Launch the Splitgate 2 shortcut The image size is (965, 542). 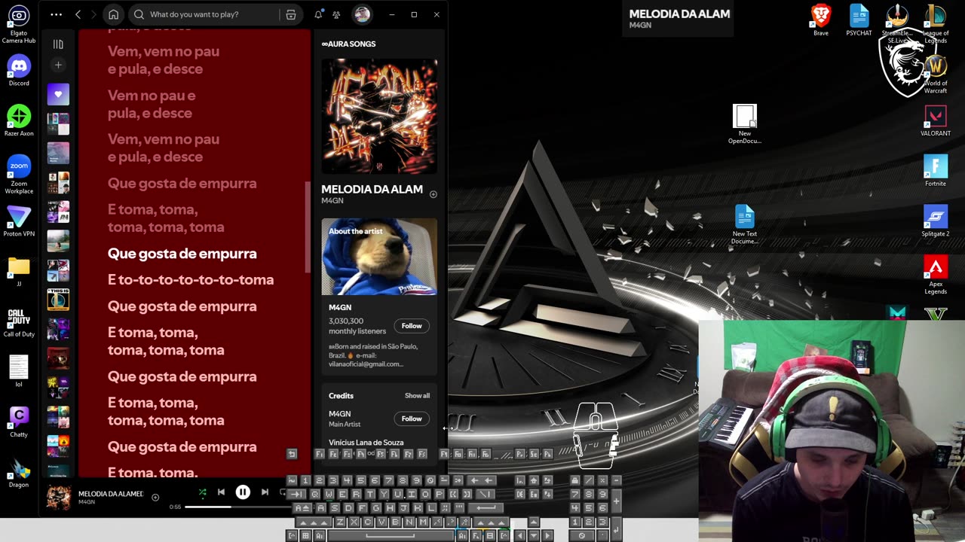click(936, 221)
